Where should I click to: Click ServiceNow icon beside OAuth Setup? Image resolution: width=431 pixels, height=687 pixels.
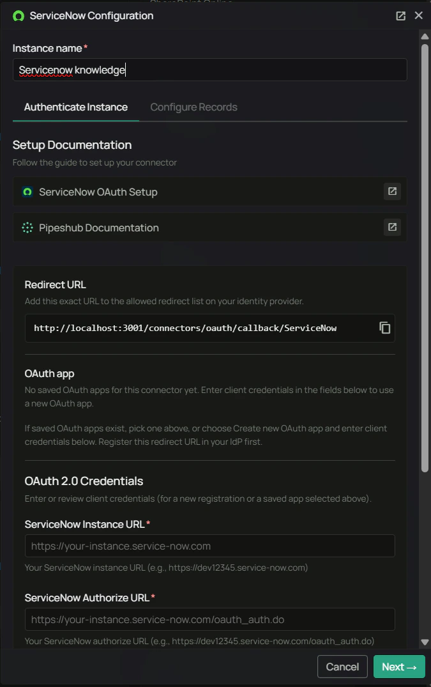click(27, 192)
